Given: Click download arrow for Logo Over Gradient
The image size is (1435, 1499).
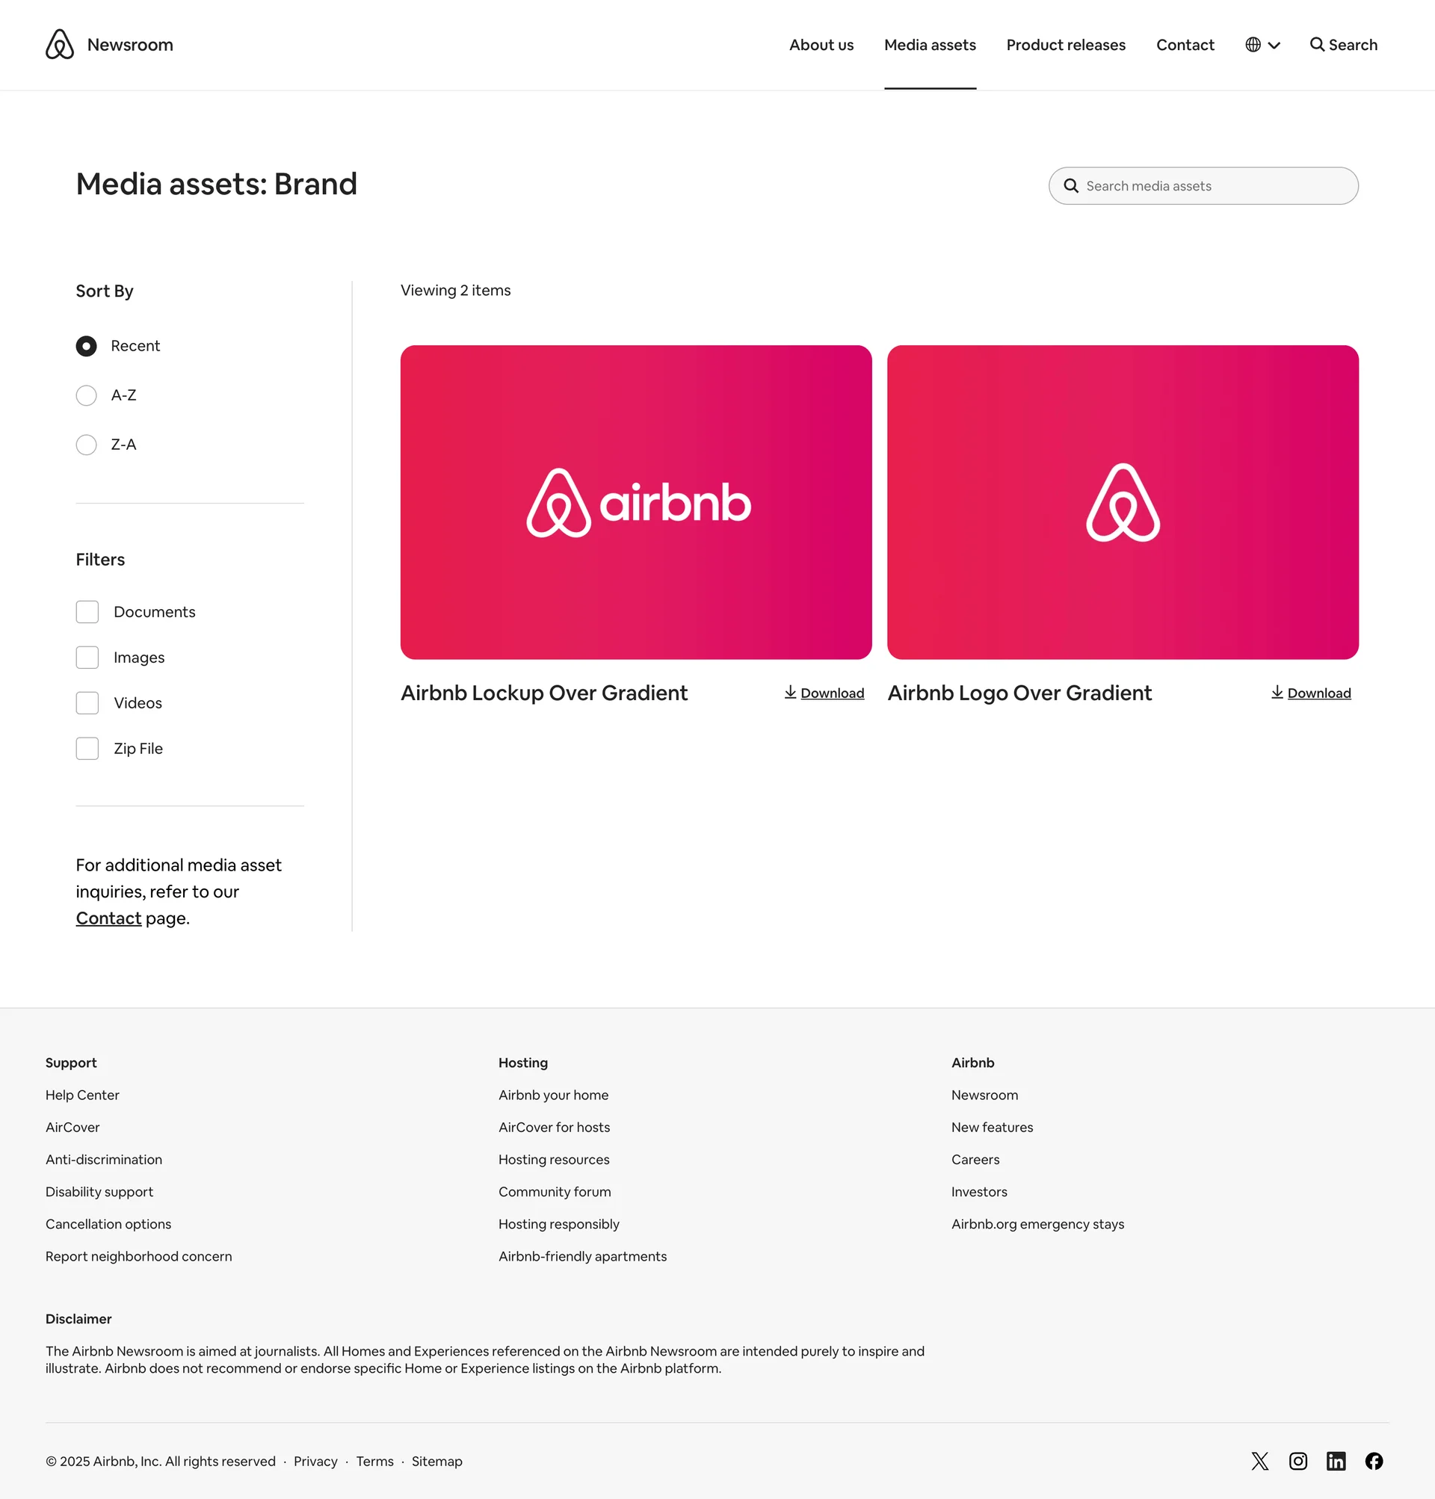Looking at the screenshot, I should coord(1277,692).
